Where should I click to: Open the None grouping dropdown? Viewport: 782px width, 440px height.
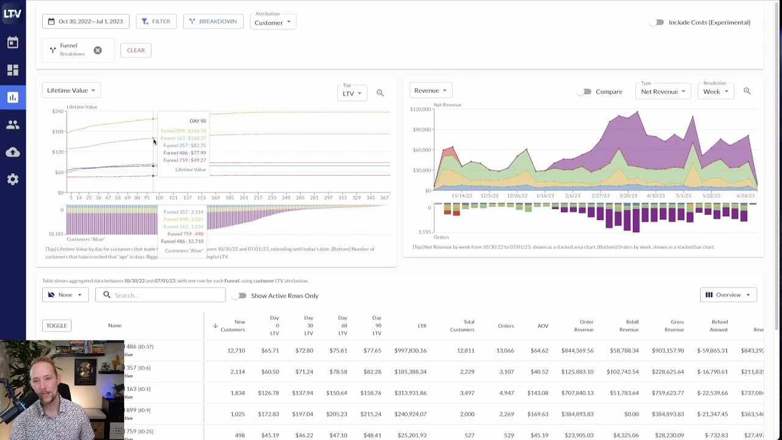[65, 295]
